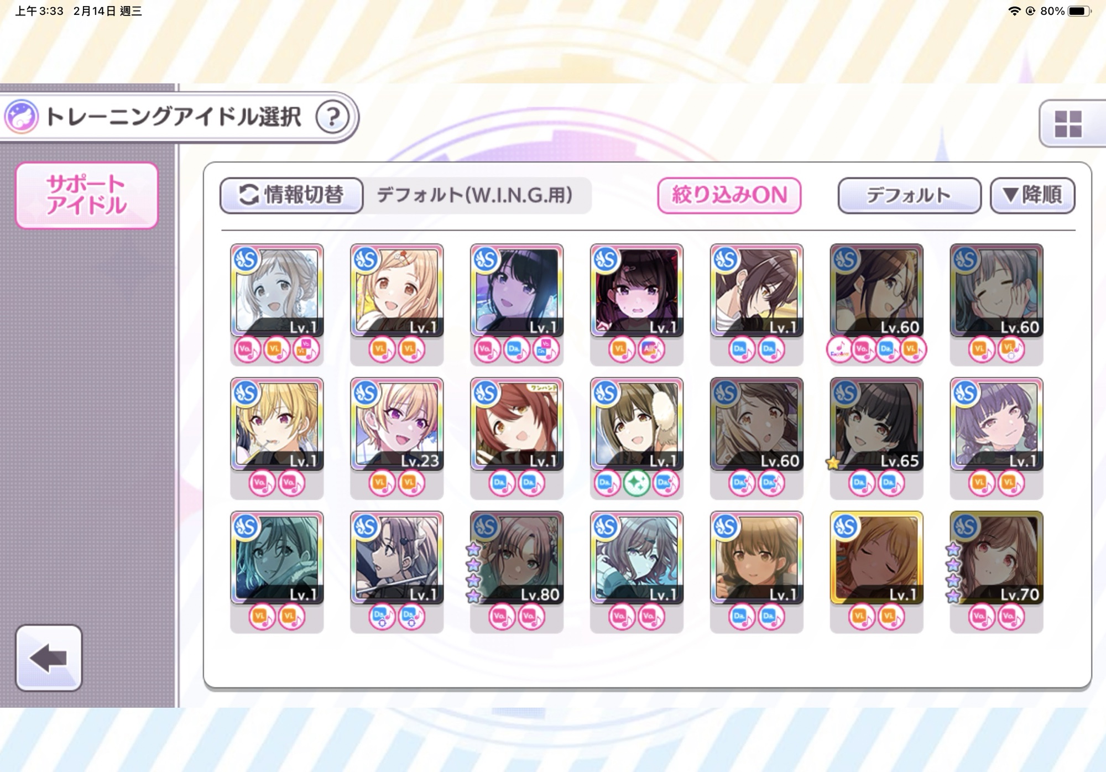
Task: Toggle sort order 降順
Action: pyautogui.click(x=1032, y=195)
